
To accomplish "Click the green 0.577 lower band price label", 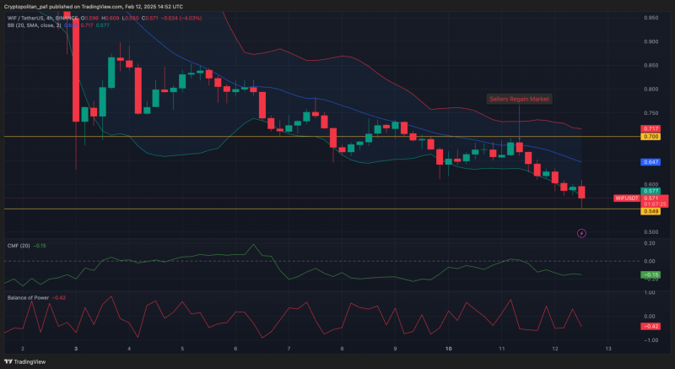I will pos(651,191).
